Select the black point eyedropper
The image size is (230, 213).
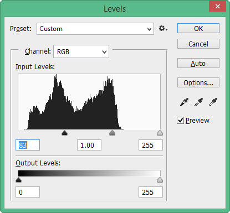pos(184,102)
